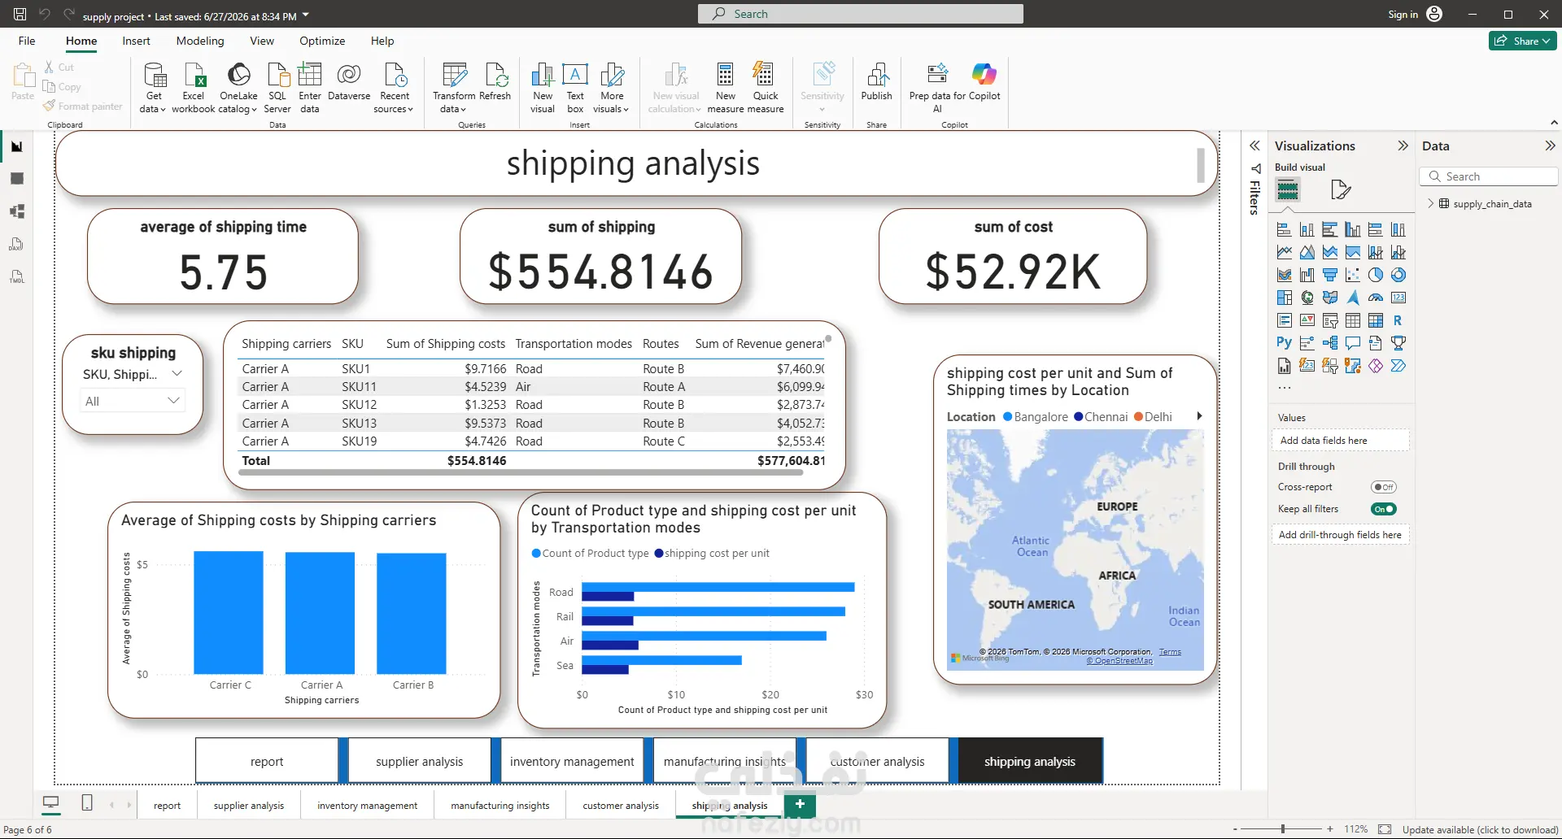This screenshot has height=839, width=1562.
Task: Switch to the supplier analysis page tab
Action: point(249,806)
